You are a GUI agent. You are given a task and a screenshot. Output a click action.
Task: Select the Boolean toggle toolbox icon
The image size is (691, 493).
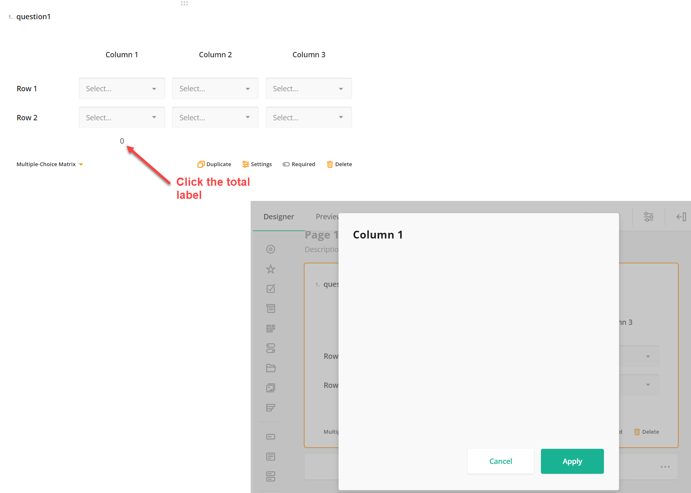point(270,348)
